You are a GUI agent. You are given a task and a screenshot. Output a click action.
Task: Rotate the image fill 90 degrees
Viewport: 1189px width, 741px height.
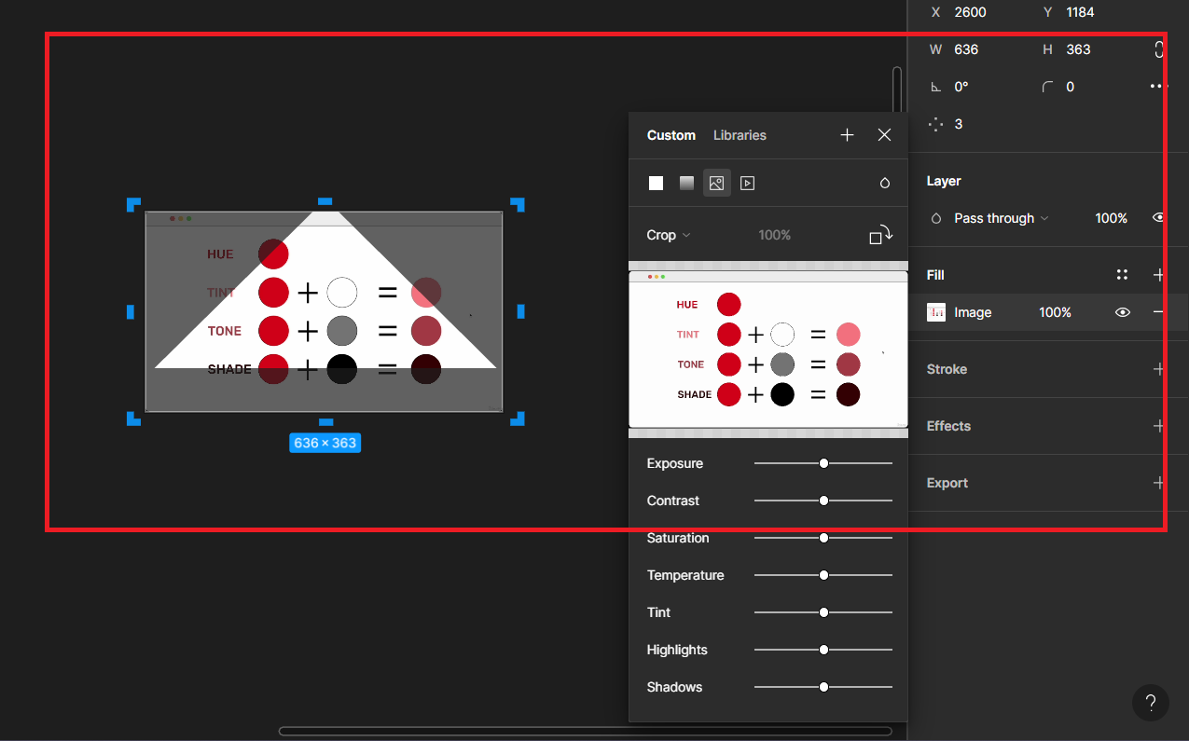(881, 235)
